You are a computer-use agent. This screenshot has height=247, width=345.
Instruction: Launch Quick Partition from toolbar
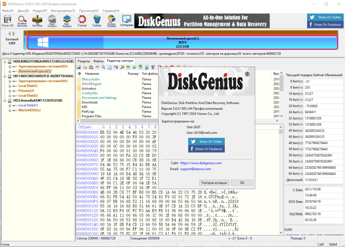(52, 21)
